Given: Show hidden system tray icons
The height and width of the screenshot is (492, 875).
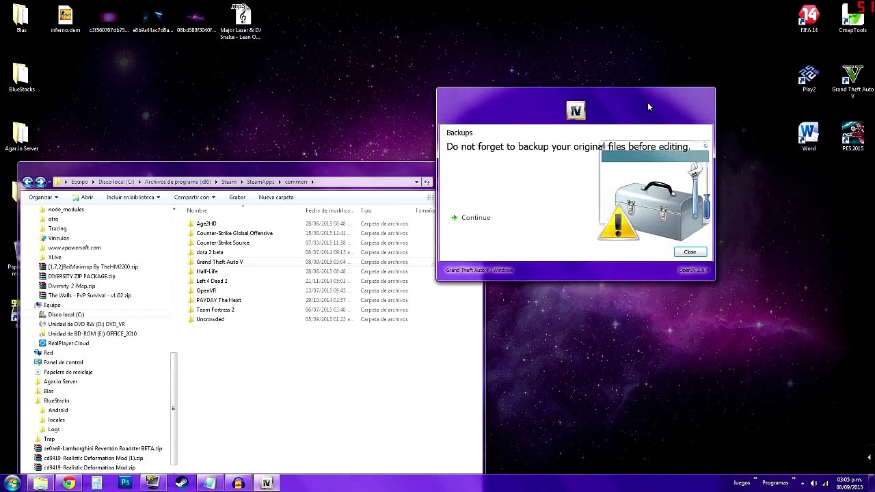Looking at the screenshot, I should coord(803,483).
